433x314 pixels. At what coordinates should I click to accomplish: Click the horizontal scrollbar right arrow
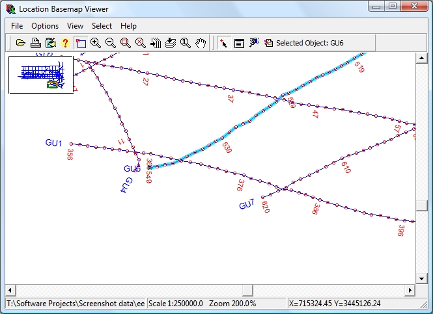[x=410, y=290]
